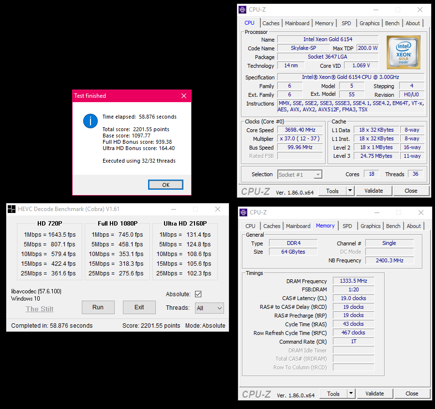Close the Test finished dialog with X
Screen dimensions: 435x409
(184, 96)
